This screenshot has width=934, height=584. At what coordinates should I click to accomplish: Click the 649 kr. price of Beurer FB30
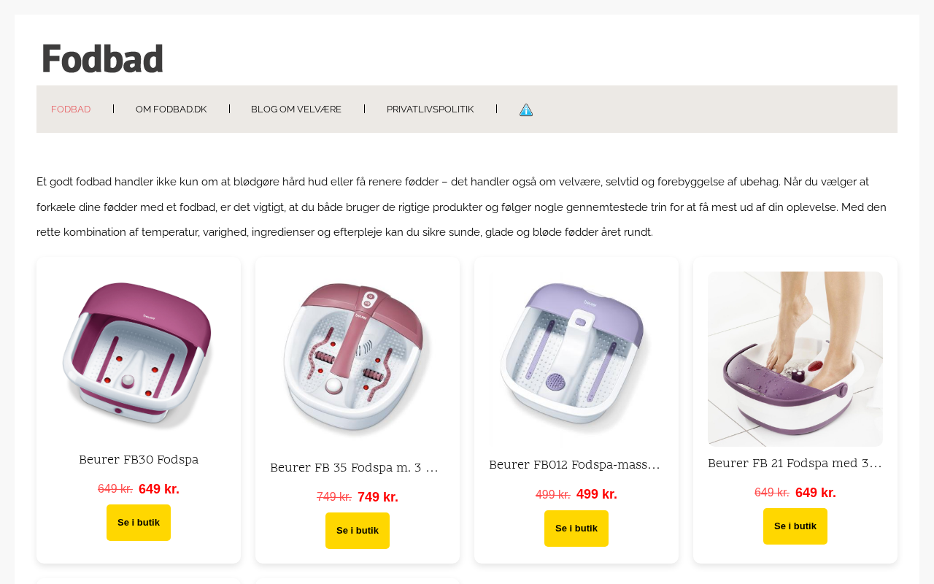pyautogui.click(x=159, y=489)
